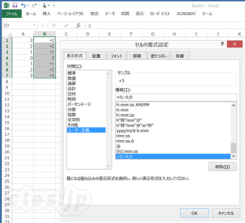Open the 数式 ribbon tab
The image size is (245, 223).
(x=95, y=14)
